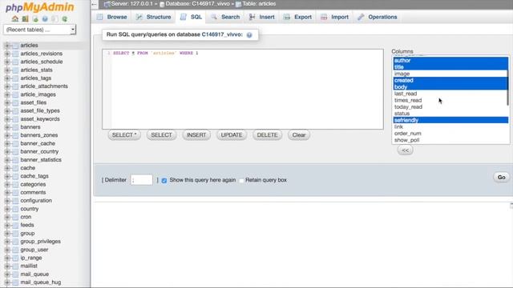Switch to the Structure tab

click(x=154, y=17)
